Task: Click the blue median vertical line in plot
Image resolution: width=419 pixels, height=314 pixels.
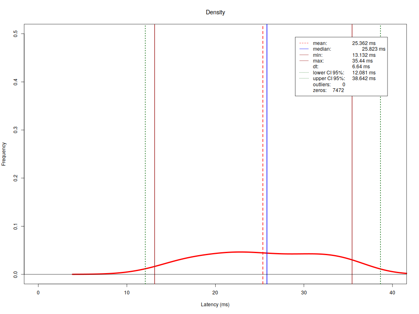Action: point(267,154)
